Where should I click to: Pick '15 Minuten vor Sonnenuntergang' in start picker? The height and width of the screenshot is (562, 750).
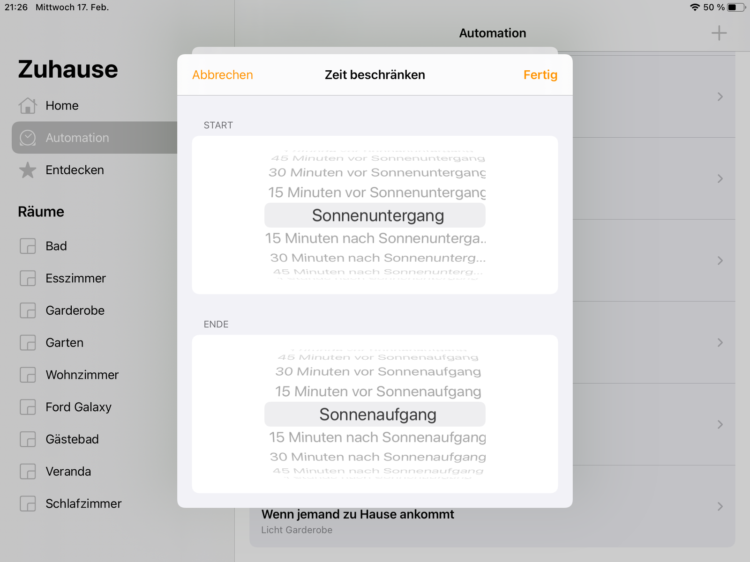[x=376, y=192]
